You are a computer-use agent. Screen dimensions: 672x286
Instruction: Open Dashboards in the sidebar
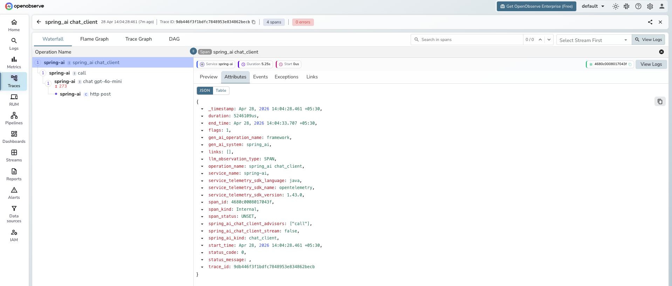pyautogui.click(x=14, y=137)
